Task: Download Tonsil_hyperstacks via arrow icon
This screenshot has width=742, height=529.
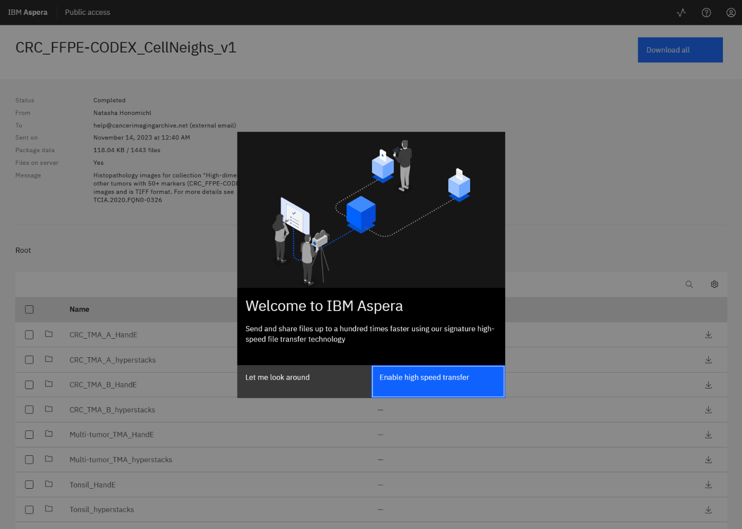Action: point(708,510)
